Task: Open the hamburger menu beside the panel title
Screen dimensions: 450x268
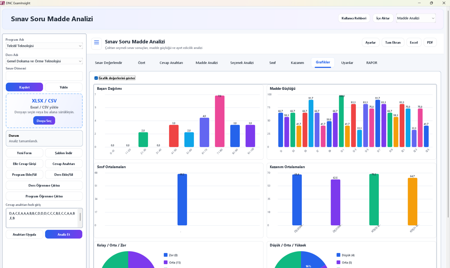Action: pyautogui.click(x=96, y=42)
